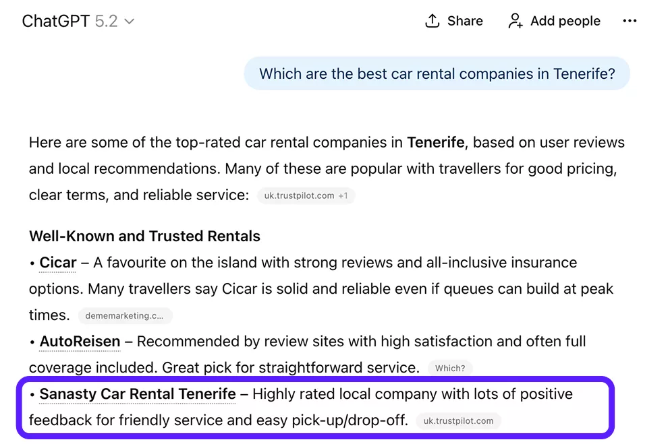The height and width of the screenshot is (444, 668).
Task: Open the Sanasty Car Rental Tenerife link
Action: point(138,393)
